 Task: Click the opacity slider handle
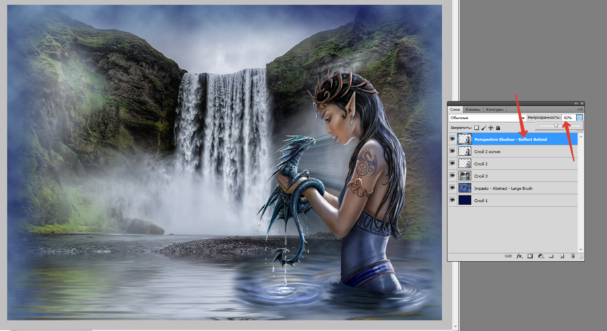[556, 126]
